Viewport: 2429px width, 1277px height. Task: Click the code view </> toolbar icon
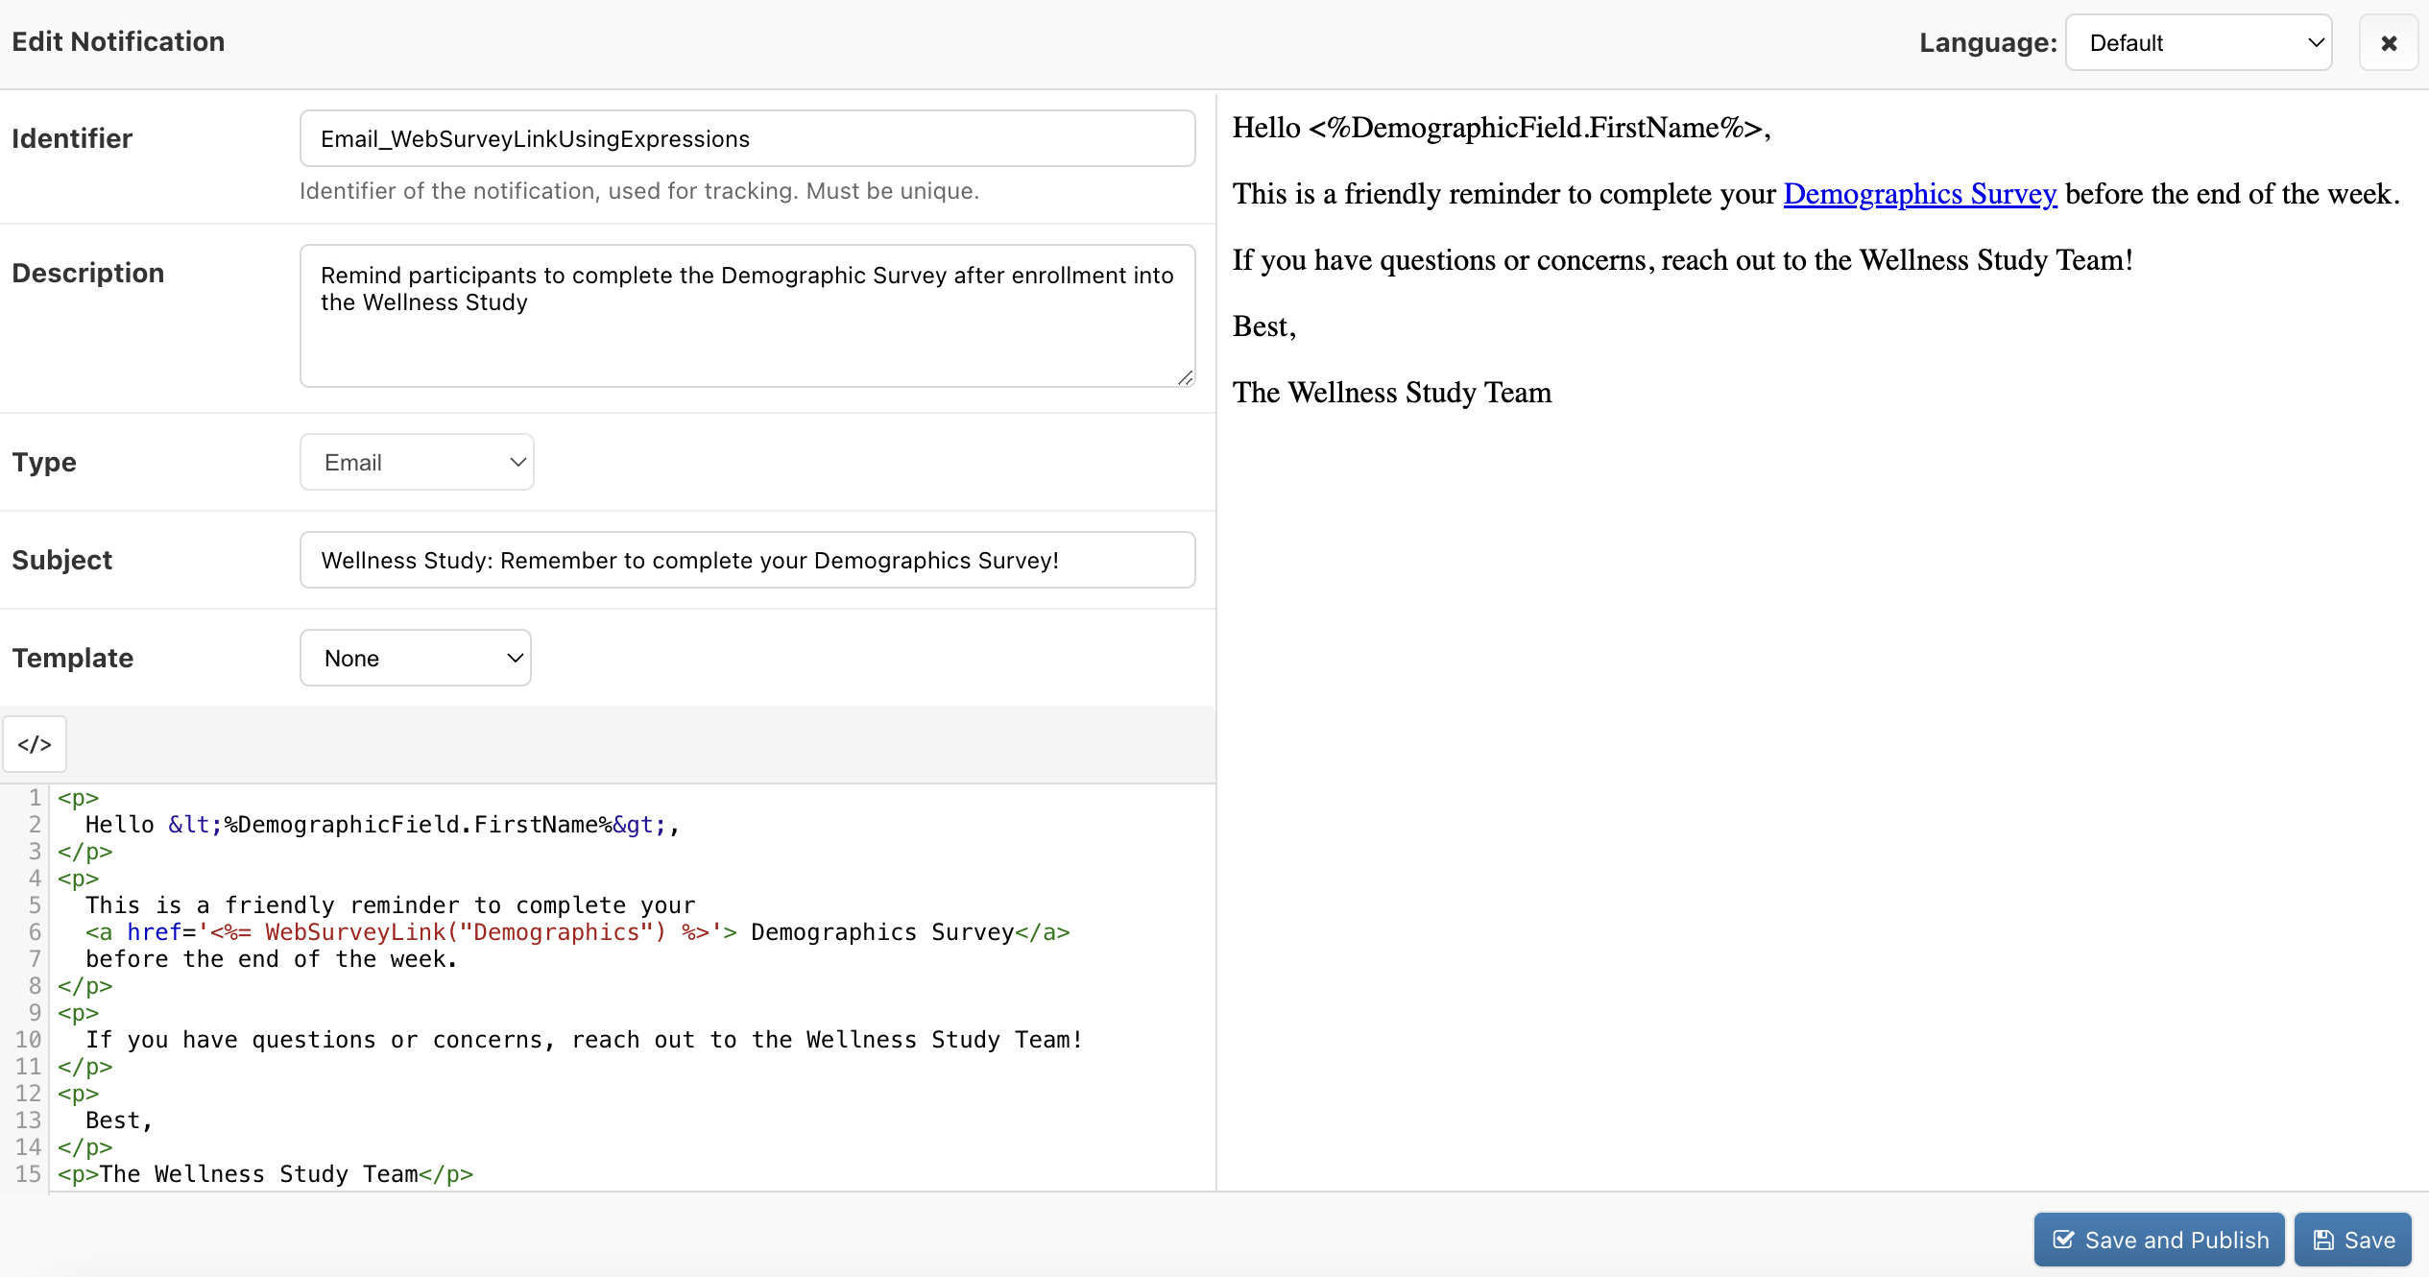tap(35, 744)
